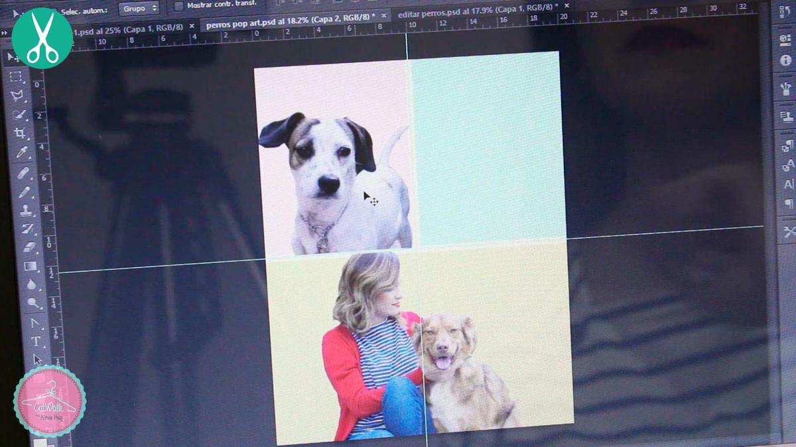Select the Crop tool
Screen dimensions: 796x447
[x=20, y=133]
